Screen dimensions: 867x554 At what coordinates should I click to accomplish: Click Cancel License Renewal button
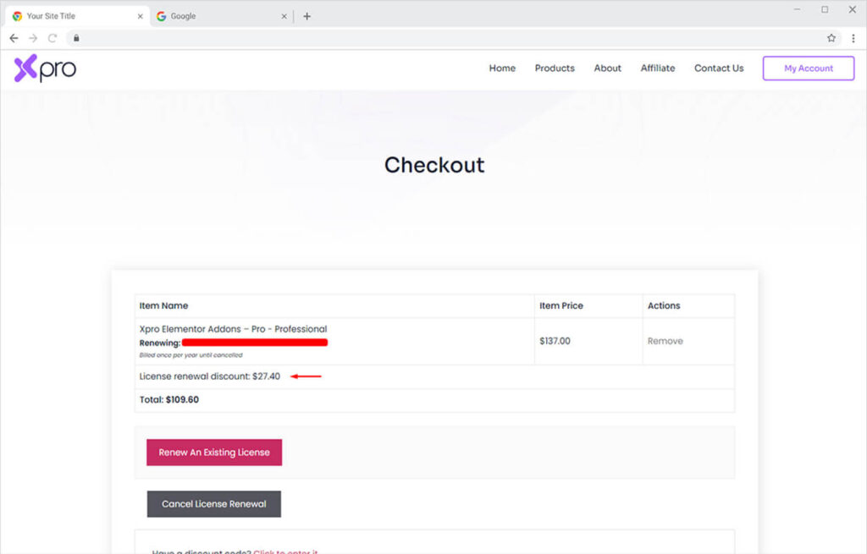[213, 504]
